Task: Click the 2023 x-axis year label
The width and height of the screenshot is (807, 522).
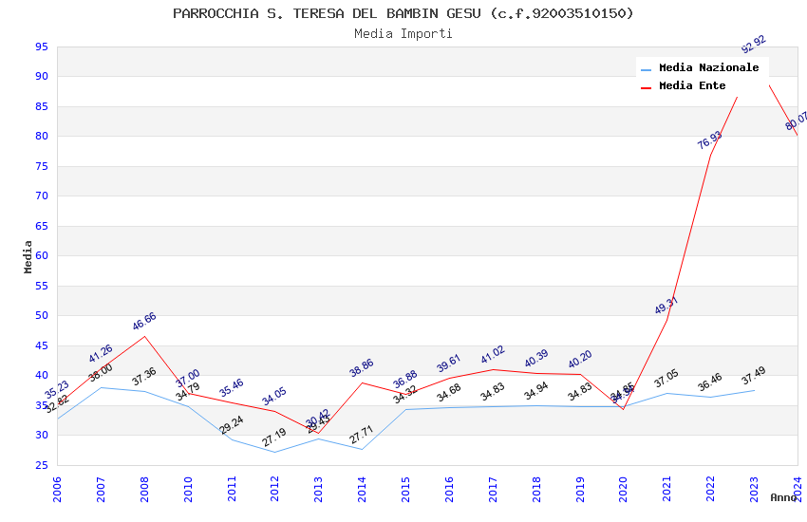Action: click(754, 489)
